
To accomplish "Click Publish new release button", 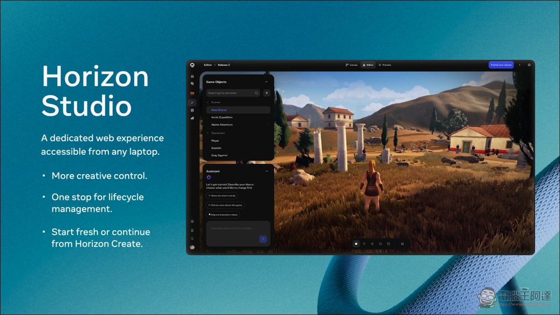I will [501, 65].
